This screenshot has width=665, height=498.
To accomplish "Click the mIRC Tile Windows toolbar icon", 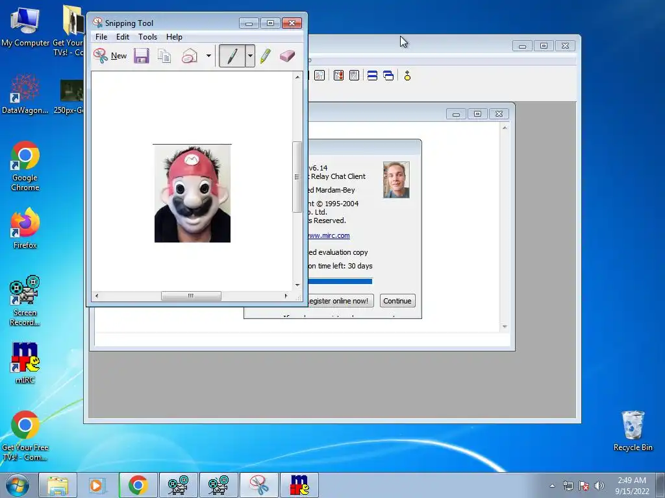I will click(372, 75).
